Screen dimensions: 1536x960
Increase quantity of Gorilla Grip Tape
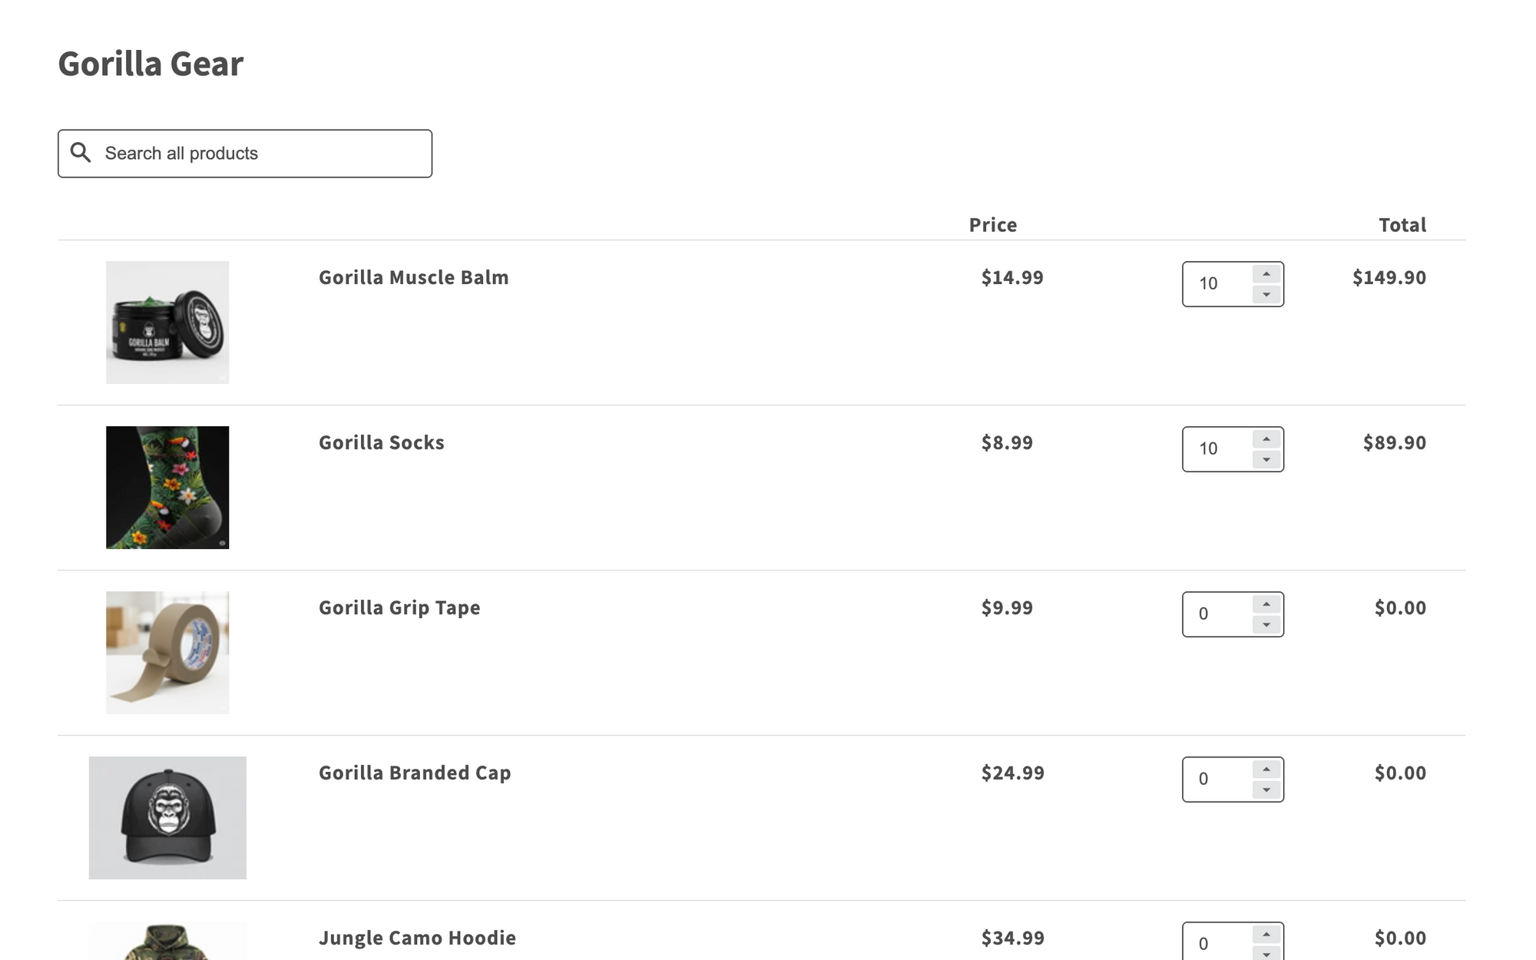pos(1267,603)
